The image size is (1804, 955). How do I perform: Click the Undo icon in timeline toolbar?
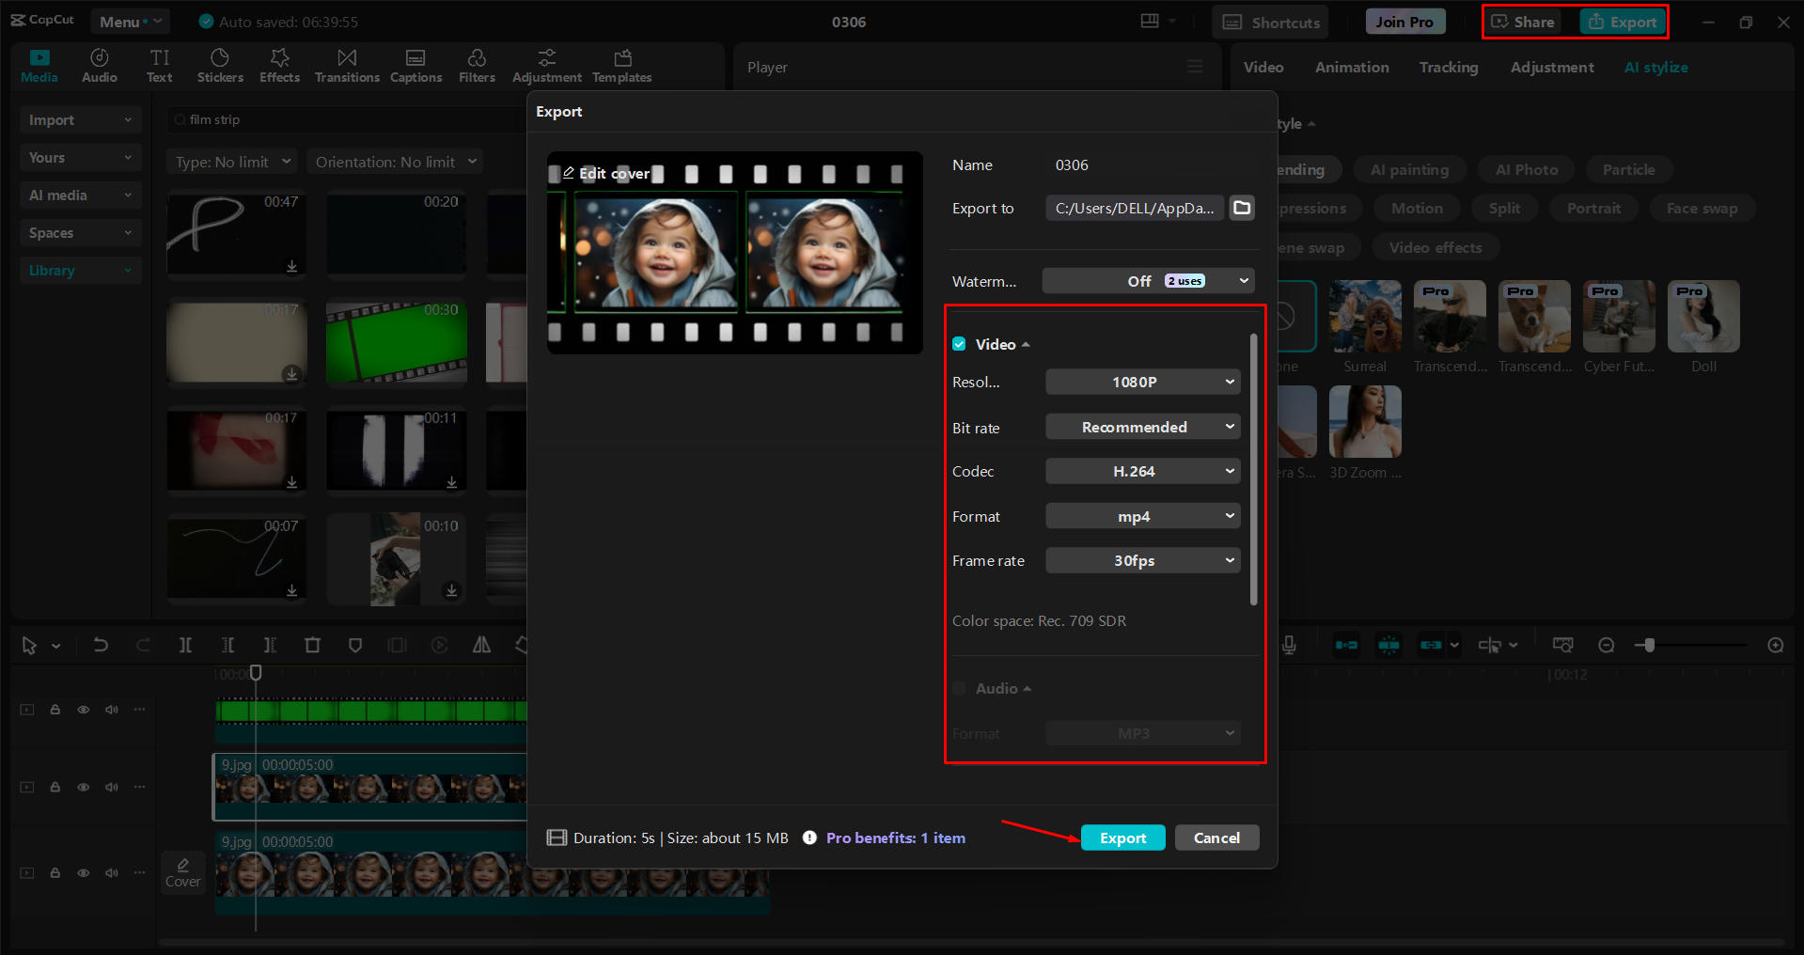tap(101, 645)
